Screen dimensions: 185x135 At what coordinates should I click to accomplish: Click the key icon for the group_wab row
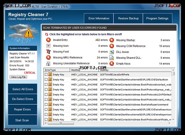pyautogui.click(x=50, y=89)
